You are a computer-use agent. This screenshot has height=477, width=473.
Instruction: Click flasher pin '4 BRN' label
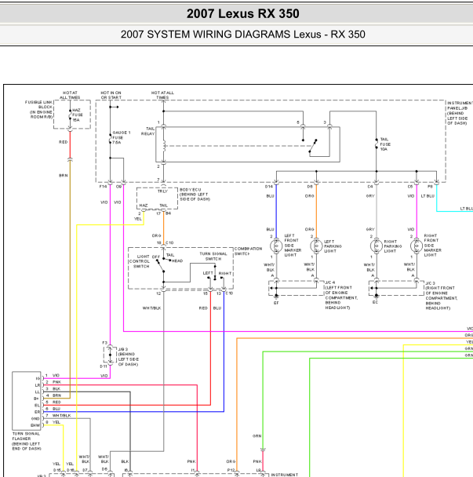pyautogui.click(x=53, y=395)
